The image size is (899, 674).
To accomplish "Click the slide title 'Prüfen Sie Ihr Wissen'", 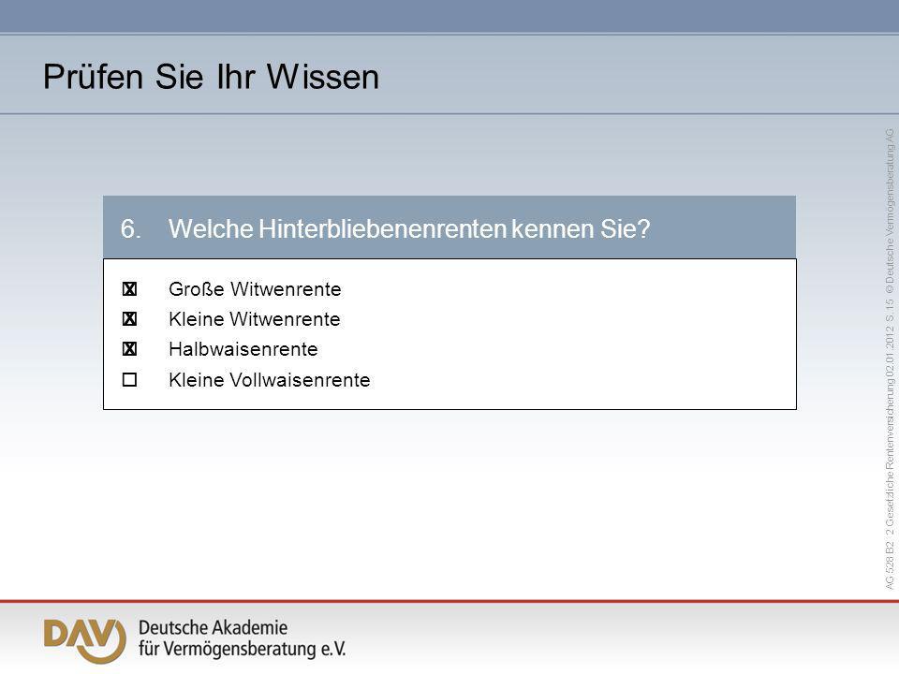I will coord(211,76).
